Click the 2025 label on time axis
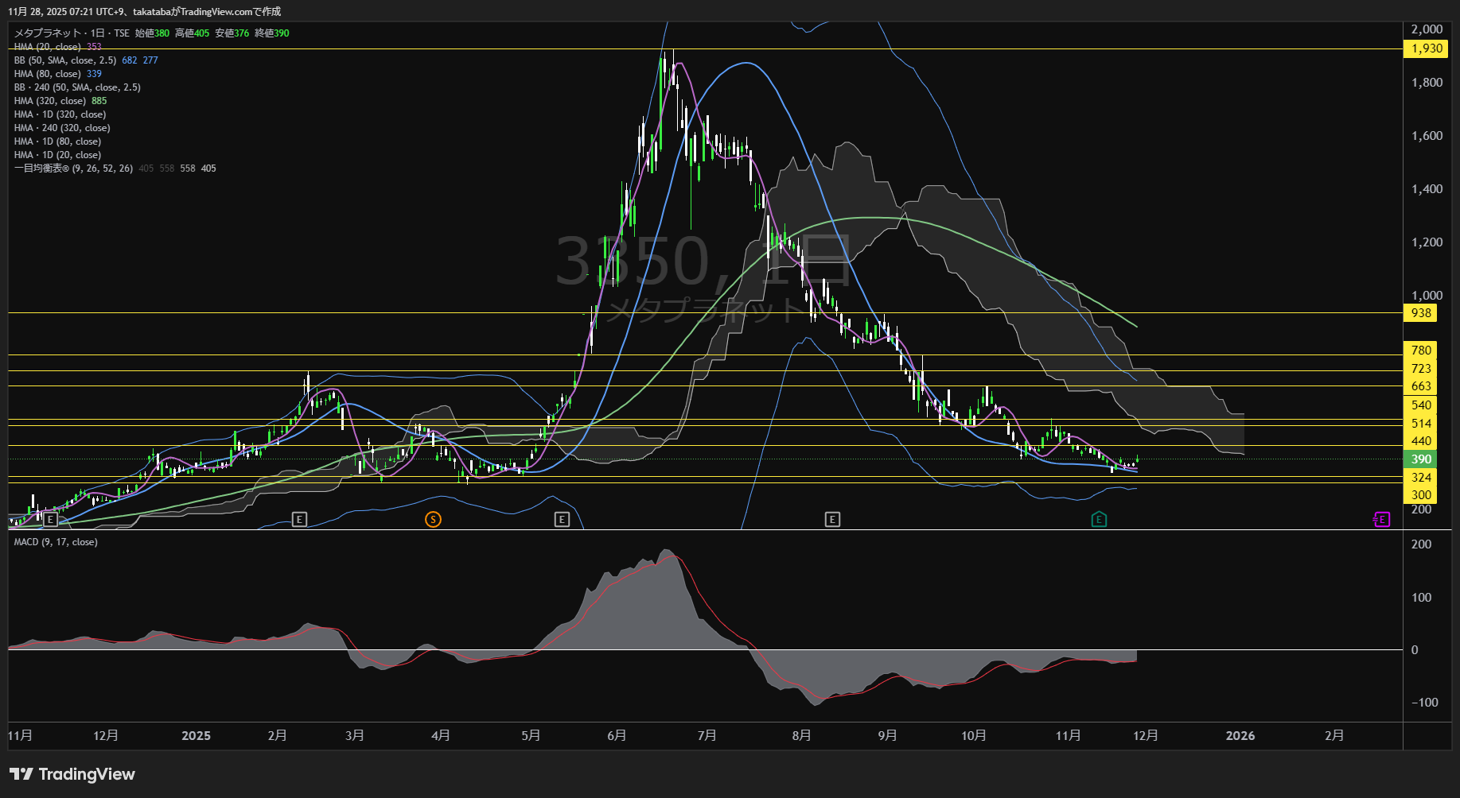Viewport: 1460px width, 798px height. pos(196,736)
